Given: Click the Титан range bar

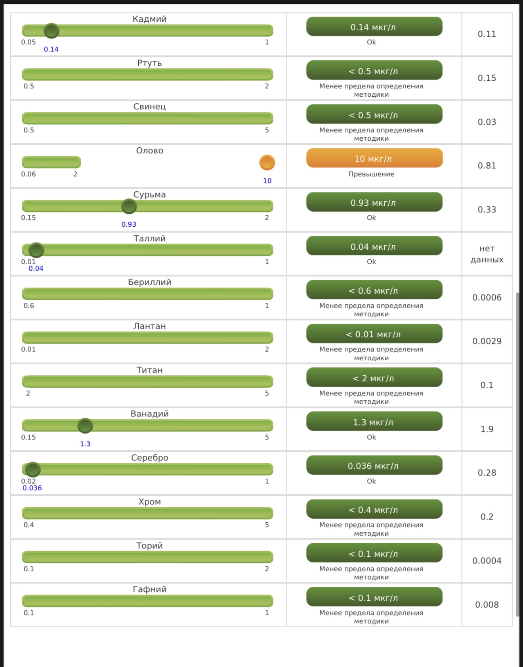Looking at the screenshot, I should (147, 381).
